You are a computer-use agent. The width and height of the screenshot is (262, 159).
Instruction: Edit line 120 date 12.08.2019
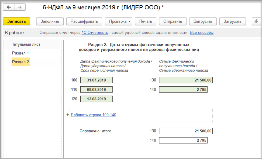coord(96,99)
